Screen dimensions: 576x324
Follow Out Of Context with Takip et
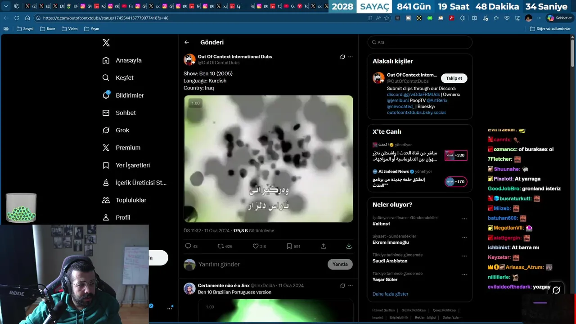click(x=454, y=78)
